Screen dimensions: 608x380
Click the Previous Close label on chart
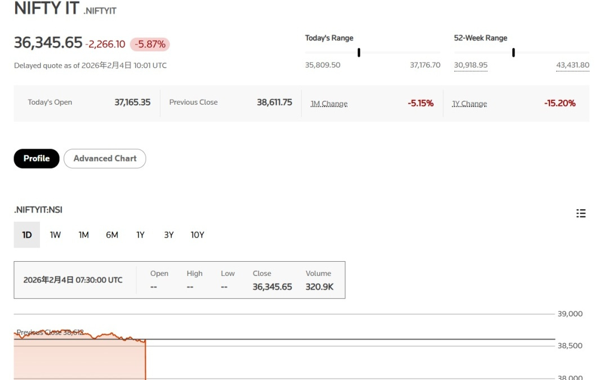[x=50, y=333]
